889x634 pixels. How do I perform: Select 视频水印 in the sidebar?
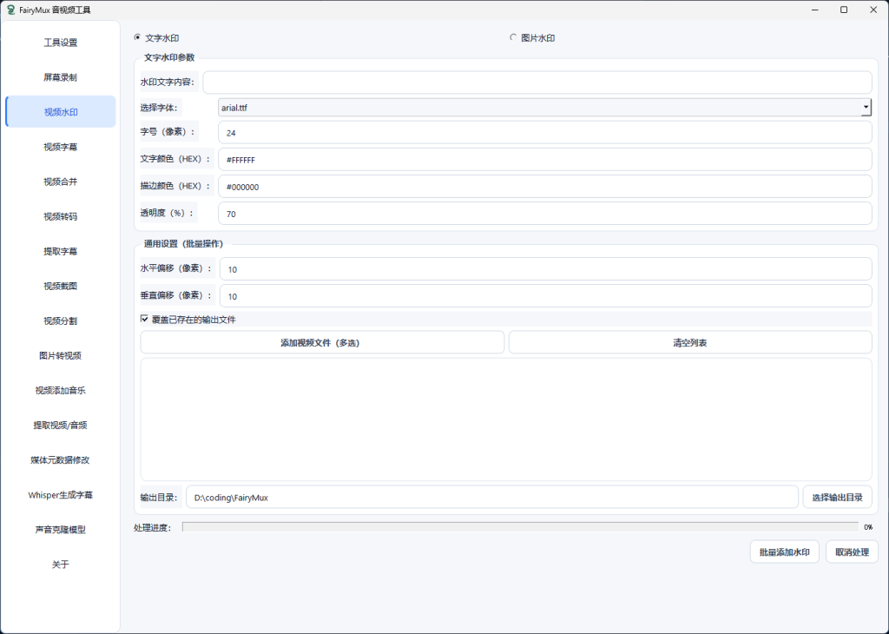pyautogui.click(x=61, y=112)
